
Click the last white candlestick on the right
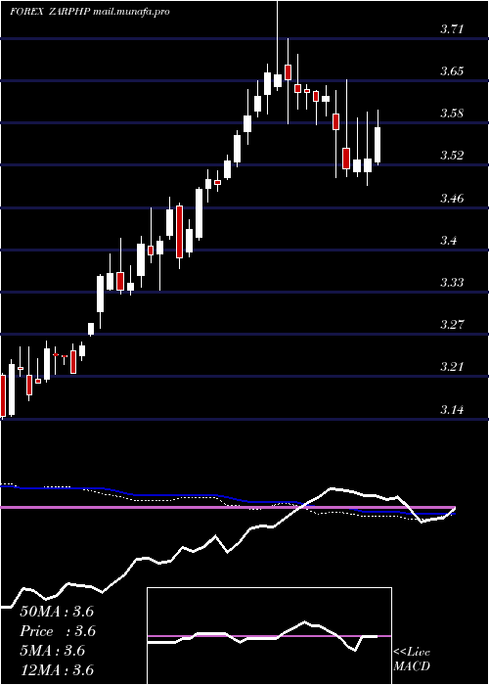tap(378, 145)
